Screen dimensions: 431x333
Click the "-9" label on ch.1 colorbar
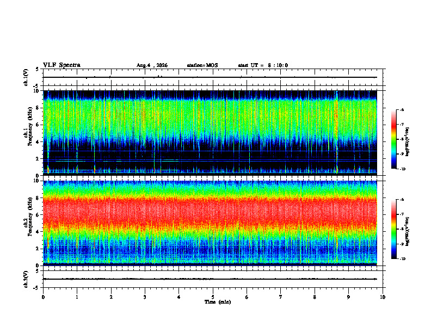coord(402,154)
